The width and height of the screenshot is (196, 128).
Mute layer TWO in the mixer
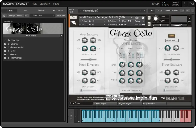click(129, 57)
